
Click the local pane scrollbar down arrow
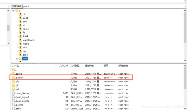(x=8, y=43)
